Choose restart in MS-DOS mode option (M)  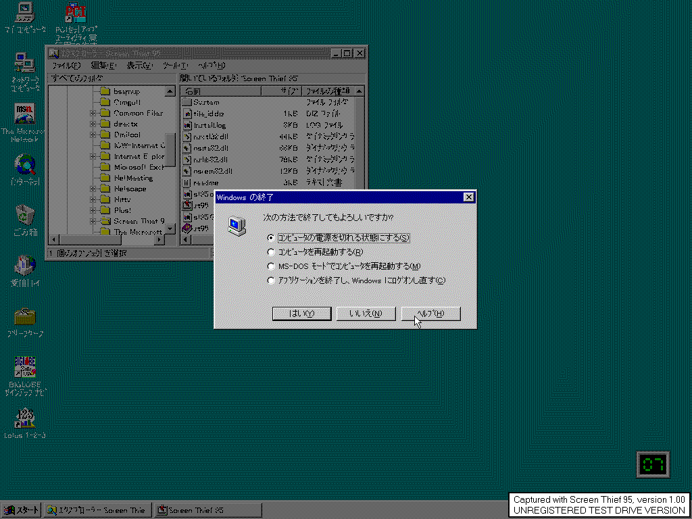pyautogui.click(x=271, y=266)
